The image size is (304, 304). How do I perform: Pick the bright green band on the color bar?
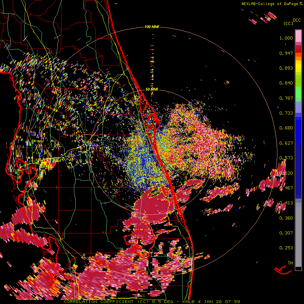point(298,92)
